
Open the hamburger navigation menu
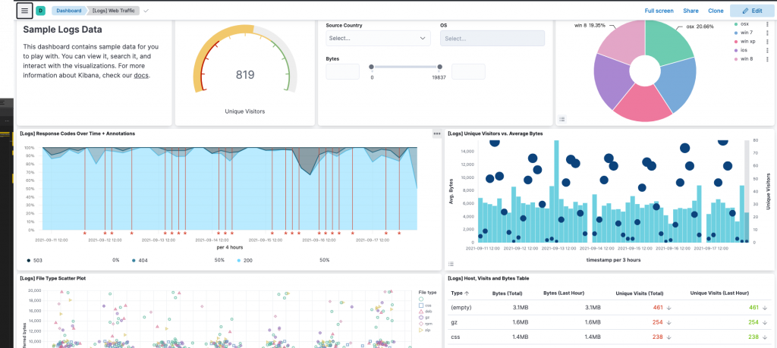click(25, 11)
